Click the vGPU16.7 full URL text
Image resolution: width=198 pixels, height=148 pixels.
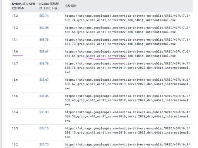click(127, 68)
